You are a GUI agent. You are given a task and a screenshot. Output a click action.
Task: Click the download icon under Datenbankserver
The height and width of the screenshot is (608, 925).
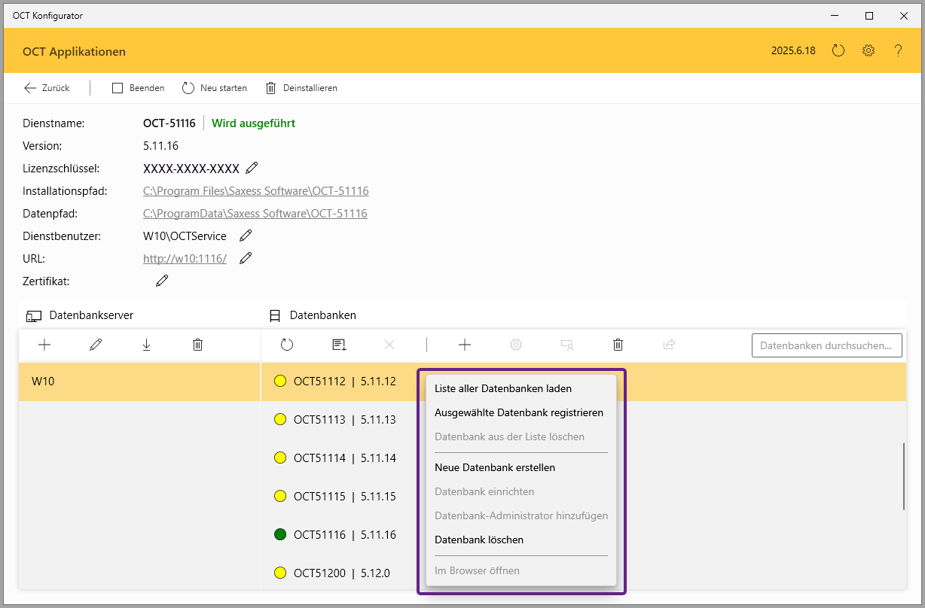146,345
